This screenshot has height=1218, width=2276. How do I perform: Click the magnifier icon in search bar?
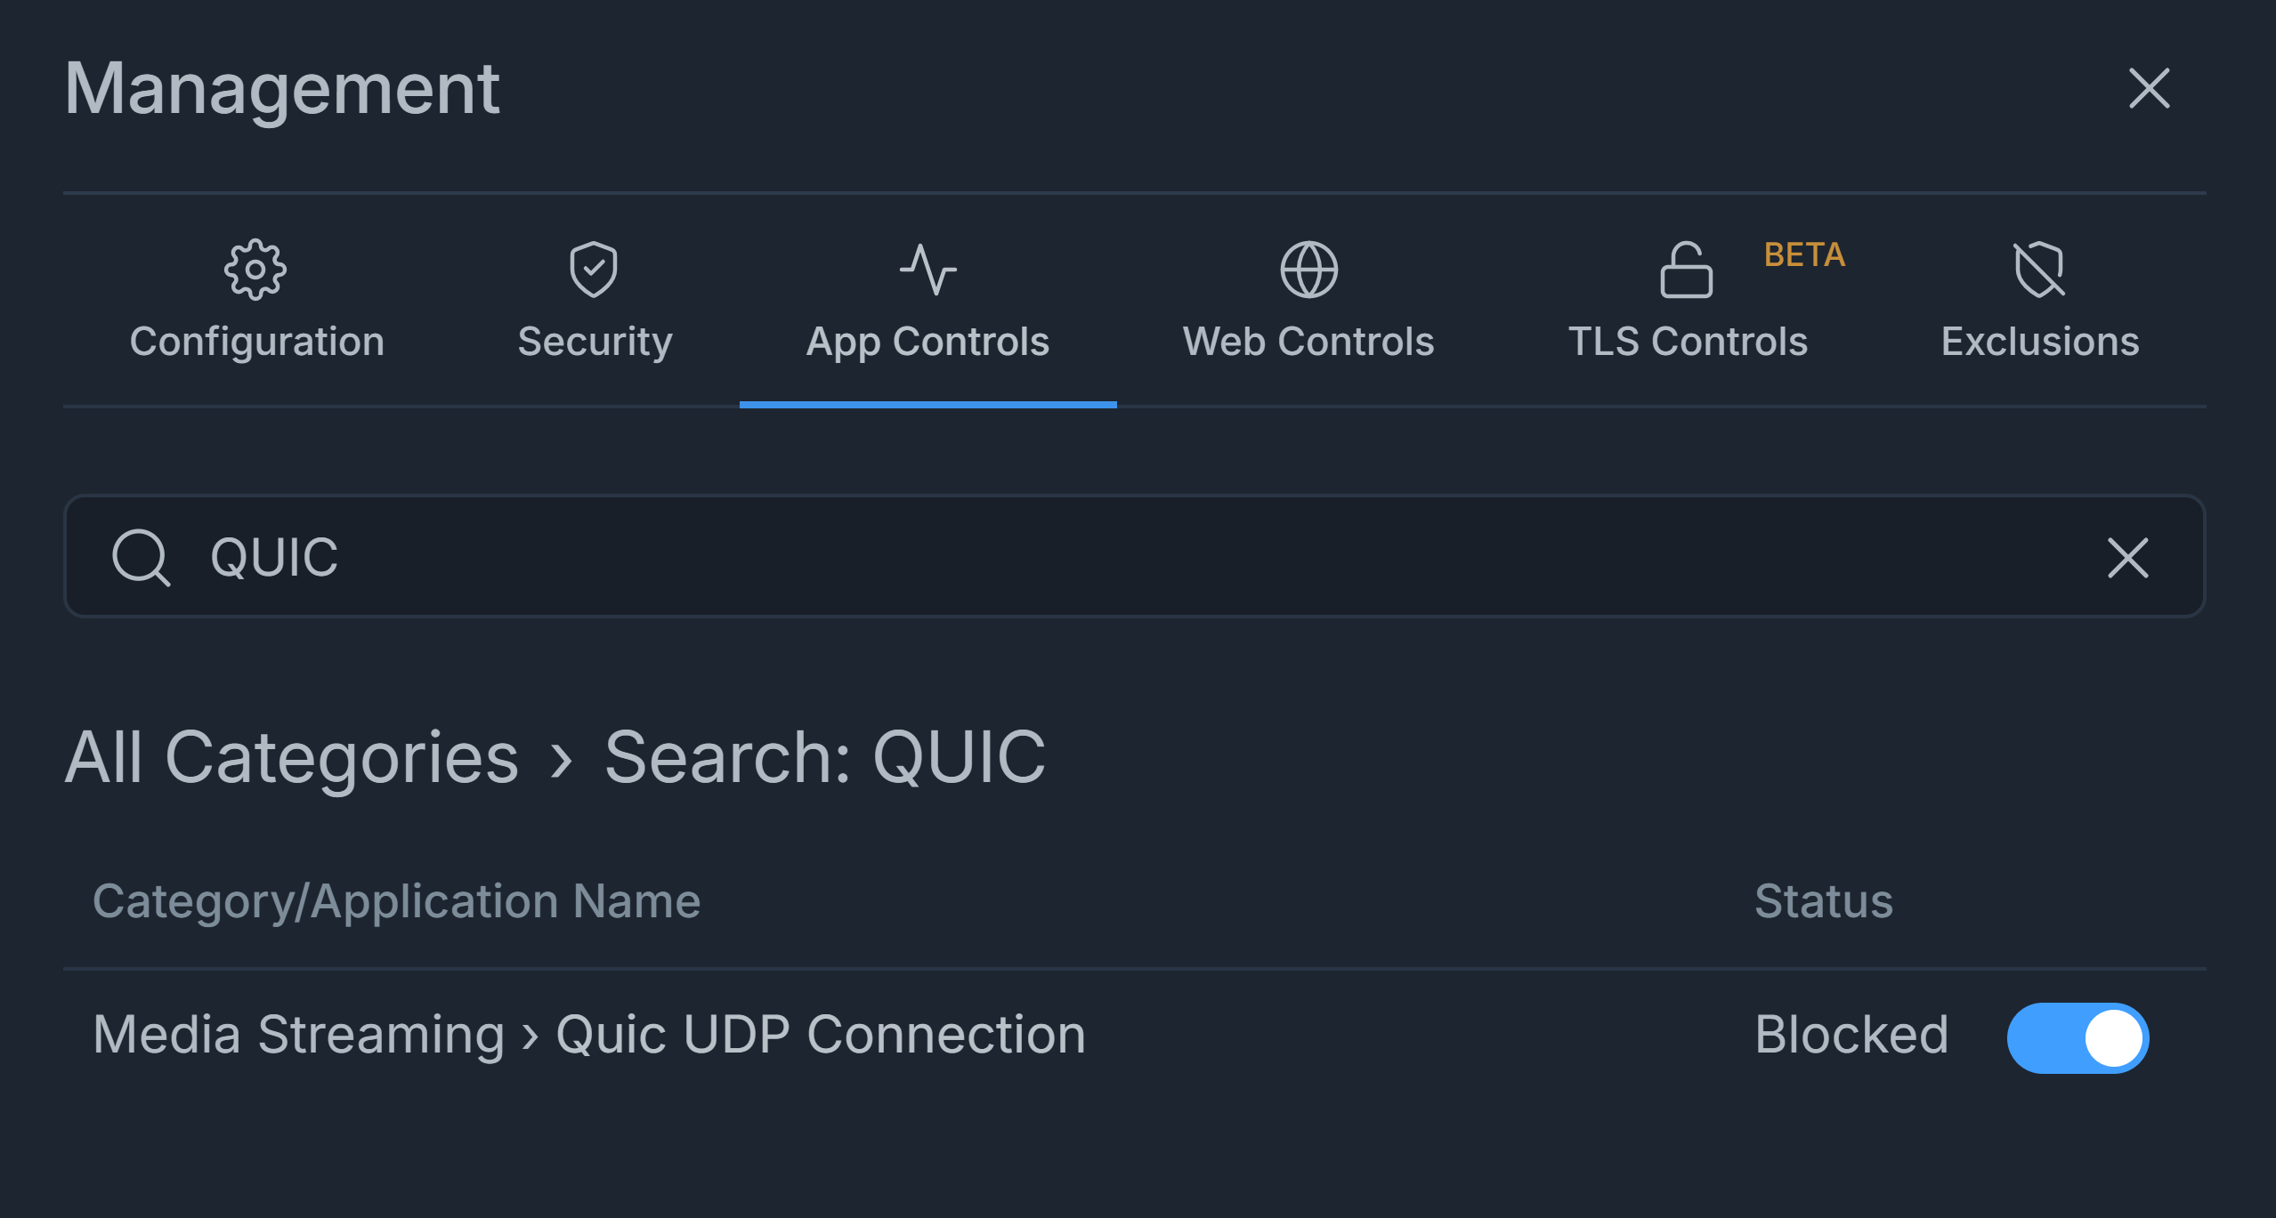point(141,558)
